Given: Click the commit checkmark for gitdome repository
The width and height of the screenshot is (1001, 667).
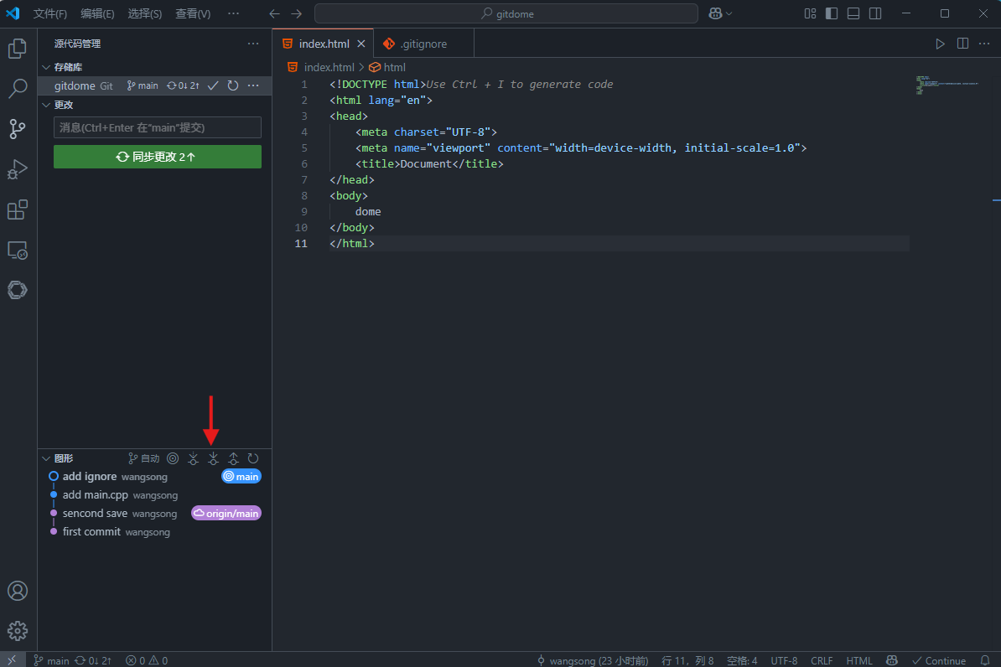Looking at the screenshot, I should (x=212, y=85).
